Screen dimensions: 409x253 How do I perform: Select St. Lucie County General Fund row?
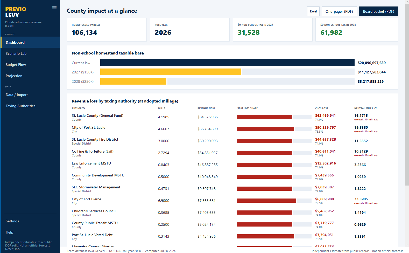[x=232, y=117]
